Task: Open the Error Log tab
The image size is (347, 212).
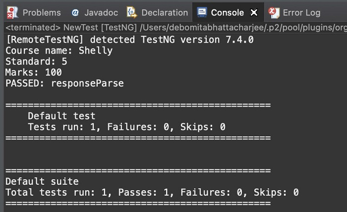Action: [300, 12]
